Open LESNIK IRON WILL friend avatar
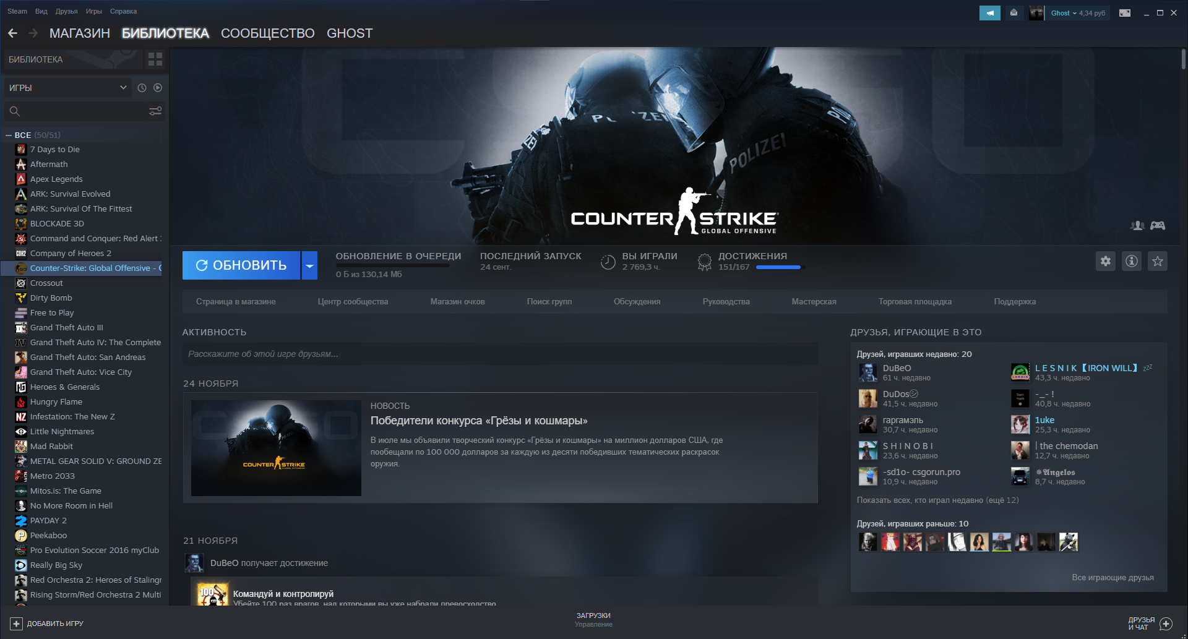The image size is (1188, 639). 1020,372
